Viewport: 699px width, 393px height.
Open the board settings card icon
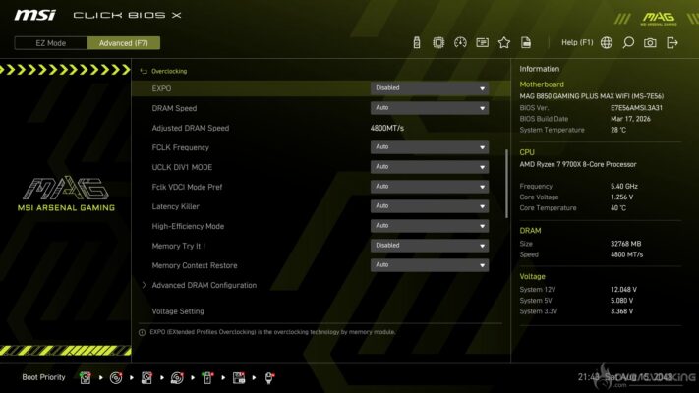tap(482, 43)
